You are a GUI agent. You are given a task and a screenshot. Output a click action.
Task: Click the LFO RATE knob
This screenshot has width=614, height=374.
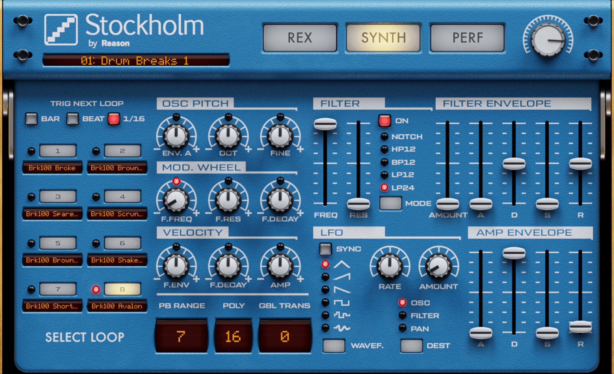[389, 266]
